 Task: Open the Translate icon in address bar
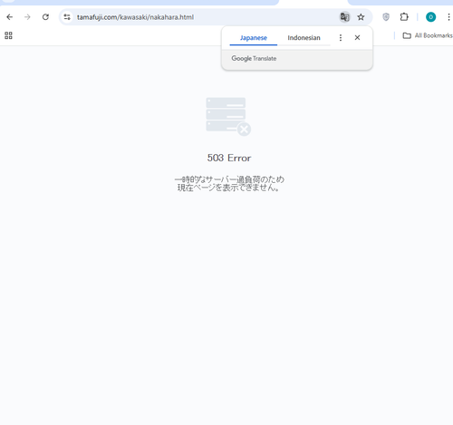pos(344,17)
